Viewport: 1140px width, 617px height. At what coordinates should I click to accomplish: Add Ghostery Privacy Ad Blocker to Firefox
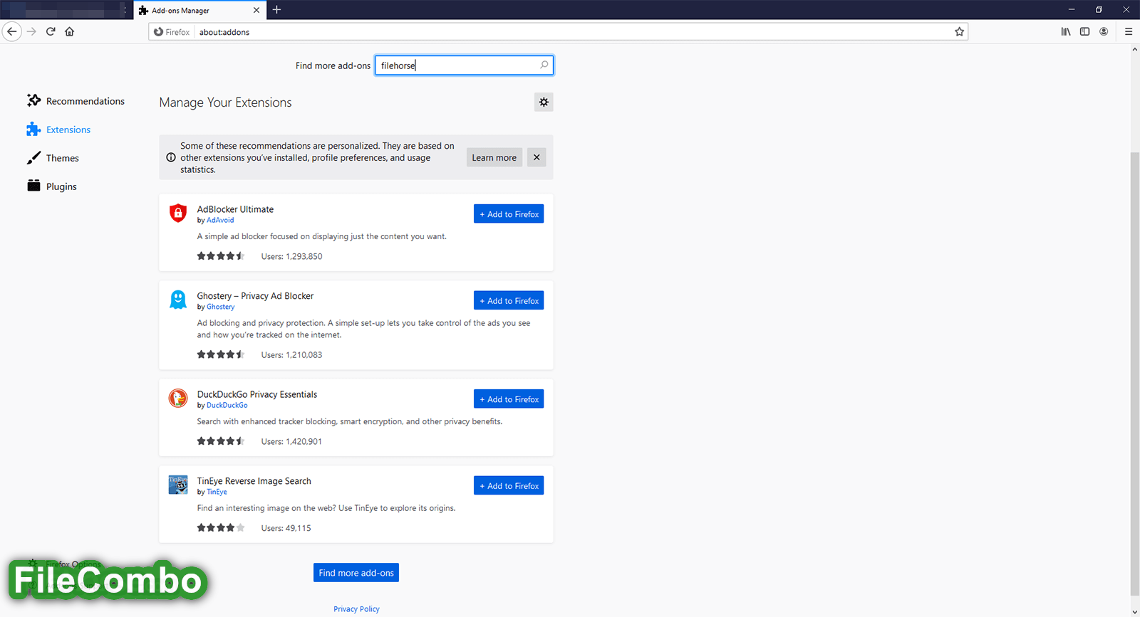click(509, 300)
